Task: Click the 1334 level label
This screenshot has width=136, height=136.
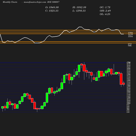Action: [x=130, y=36]
